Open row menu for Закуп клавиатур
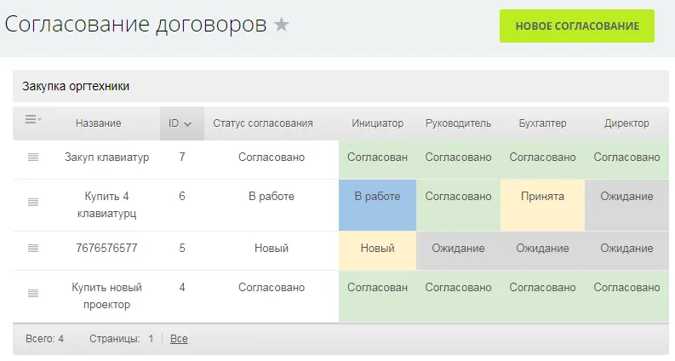675x361 pixels. click(33, 158)
